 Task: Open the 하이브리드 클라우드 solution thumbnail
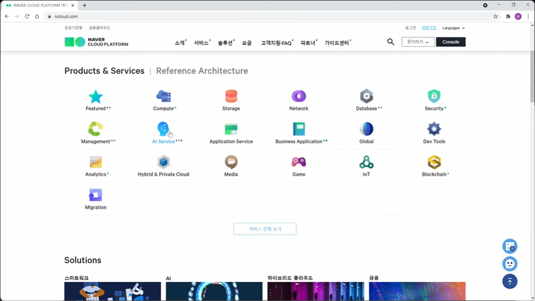(316, 291)
